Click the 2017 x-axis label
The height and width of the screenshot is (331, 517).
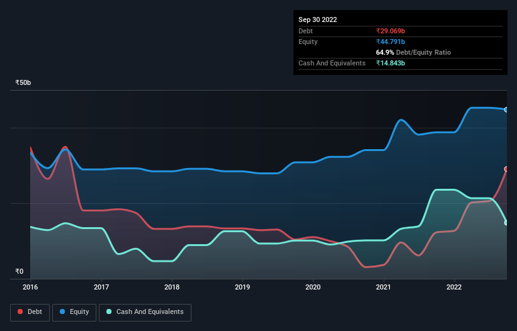point(101,287)
